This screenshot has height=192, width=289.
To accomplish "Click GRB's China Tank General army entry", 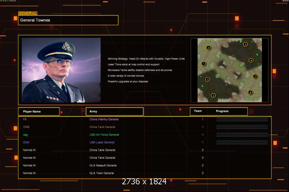I will (102, 127).
